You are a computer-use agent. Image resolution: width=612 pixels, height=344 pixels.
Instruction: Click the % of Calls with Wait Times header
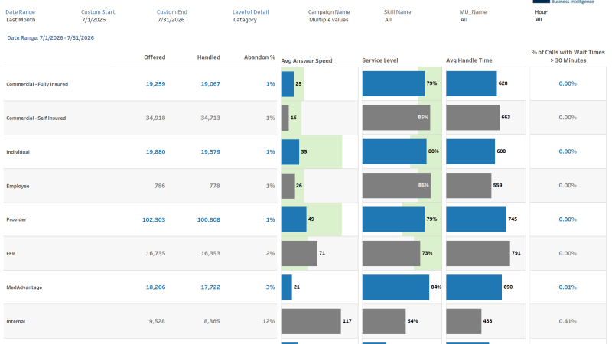pos(568,56)
